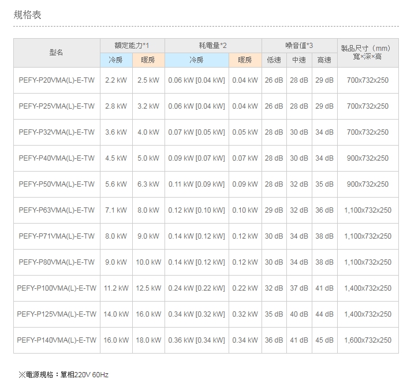Click the blue 冷房 header under 額定能力
The width and height of the screenshot is (407, 379).
115,60
